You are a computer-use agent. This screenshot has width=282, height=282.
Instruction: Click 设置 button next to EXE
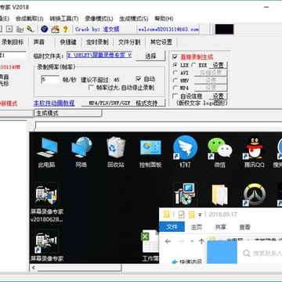pos(219,65)
